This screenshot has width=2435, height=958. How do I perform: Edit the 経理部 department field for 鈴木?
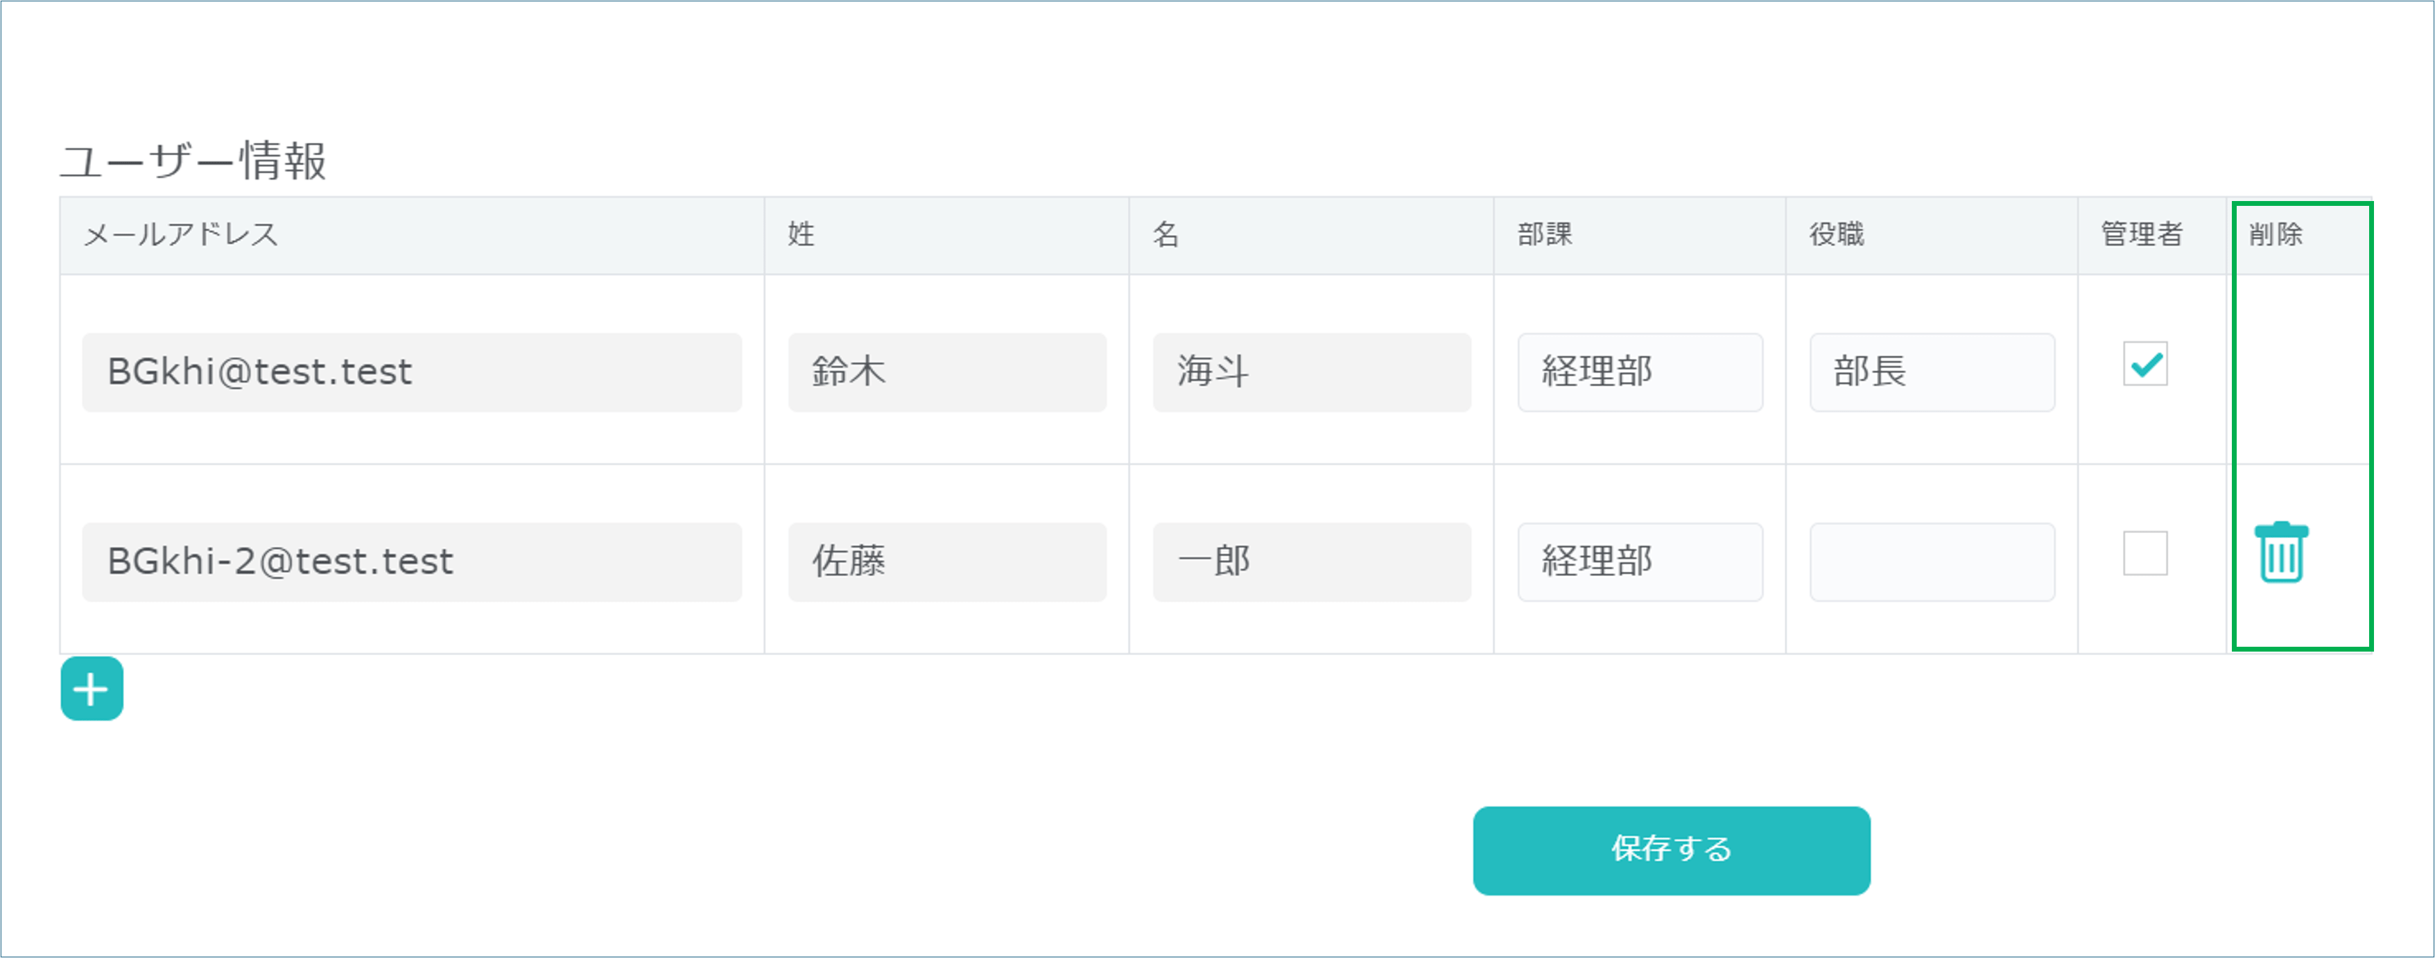point(1639,372)
